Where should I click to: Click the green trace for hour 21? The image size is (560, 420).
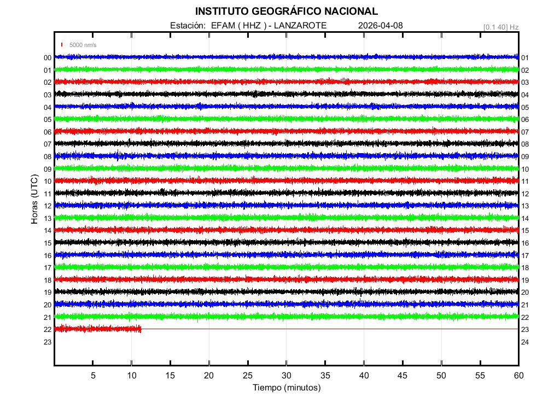coord(286,316)
